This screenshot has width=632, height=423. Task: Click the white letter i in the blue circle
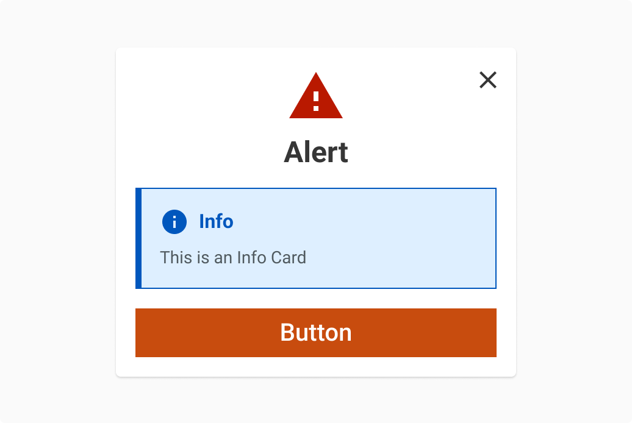click(174, 222)
